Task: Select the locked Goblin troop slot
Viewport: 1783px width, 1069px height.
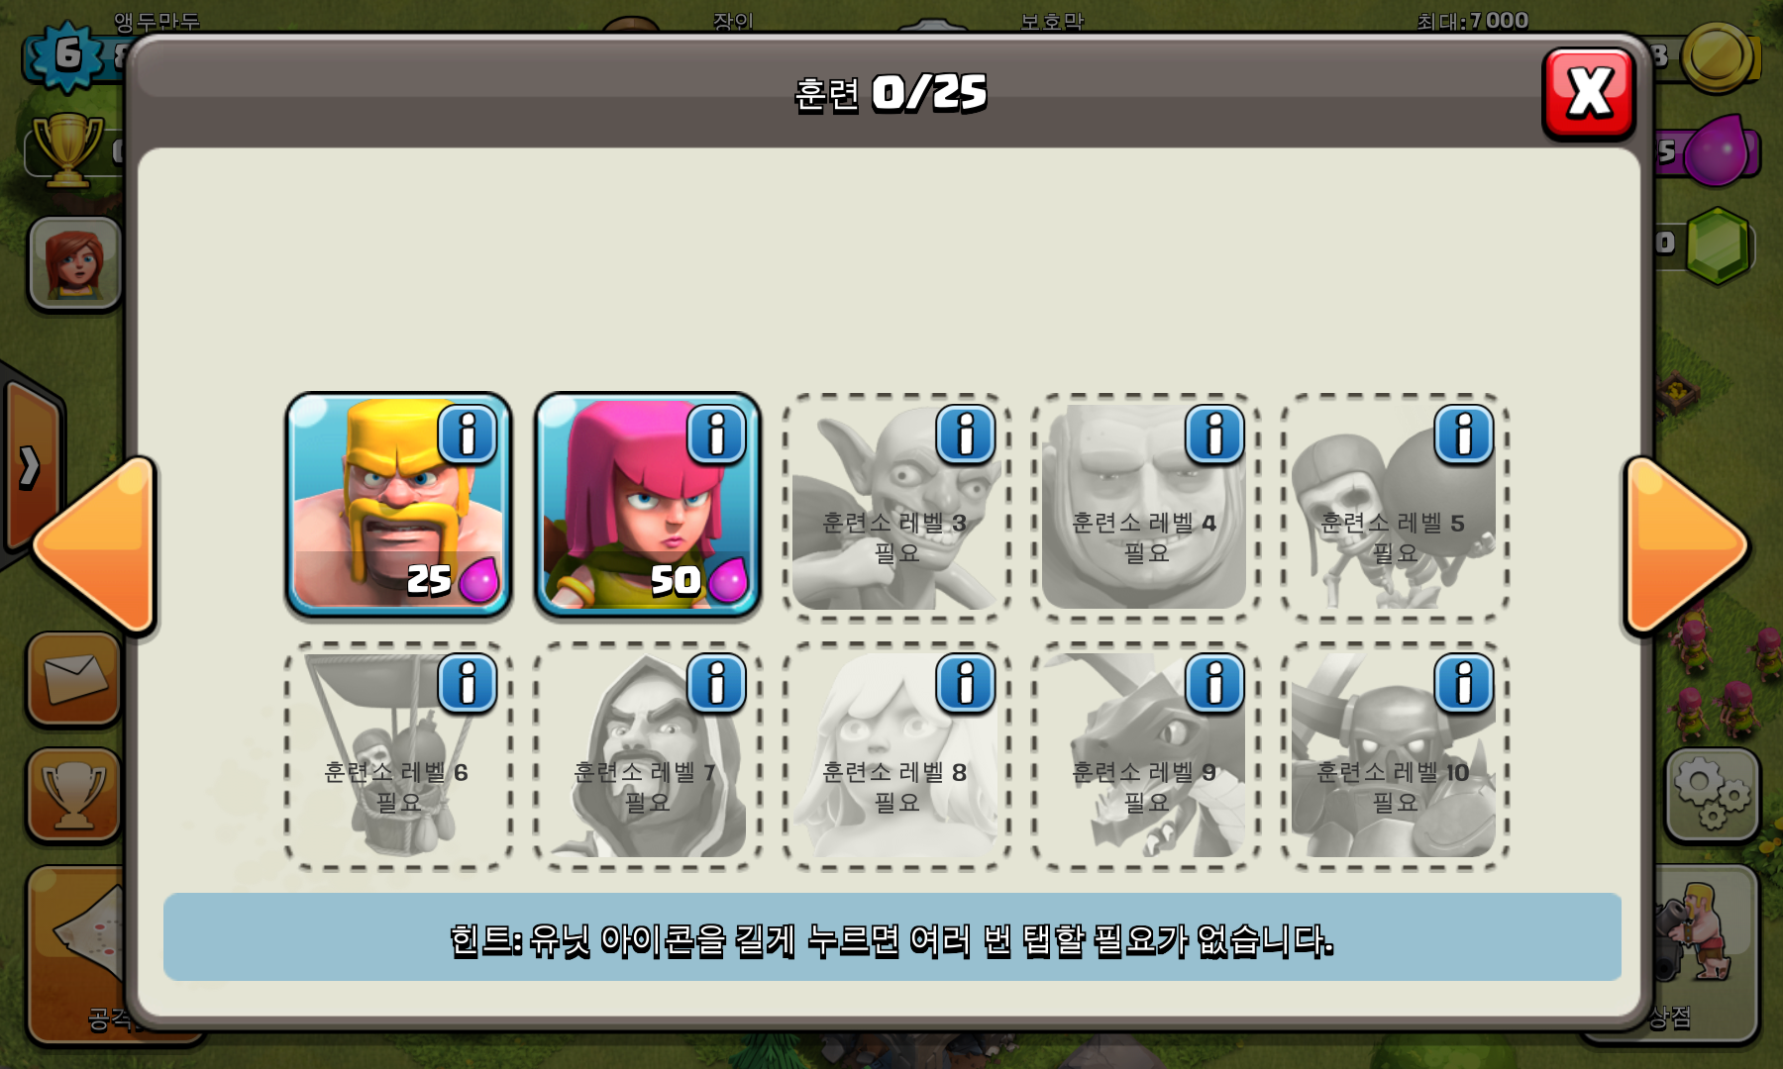Action: [896, 507]
